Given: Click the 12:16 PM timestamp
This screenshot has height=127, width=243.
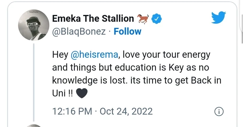Looking at the screenshot, I should [72, 111].
